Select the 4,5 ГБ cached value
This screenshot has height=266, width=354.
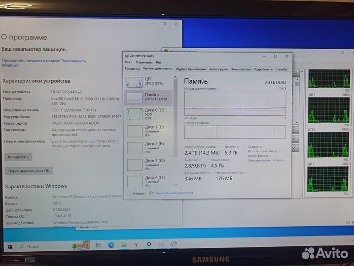click(x=217, y=166)
